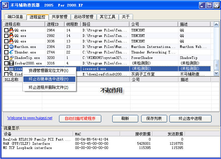
Task: Click the icesword.exe path cell
Action: (x=105, y=69)
